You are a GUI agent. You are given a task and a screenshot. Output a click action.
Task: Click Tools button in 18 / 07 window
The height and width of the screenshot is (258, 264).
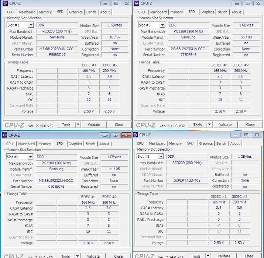[66, 125]
